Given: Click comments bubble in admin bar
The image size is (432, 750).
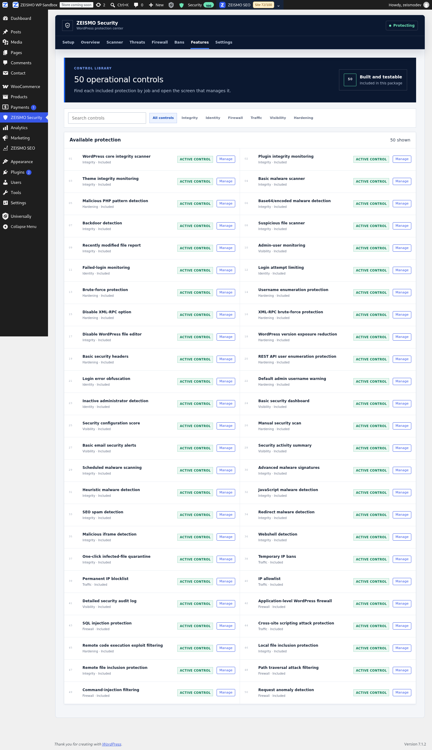Looking at the screenshot, I should point(136,5).
